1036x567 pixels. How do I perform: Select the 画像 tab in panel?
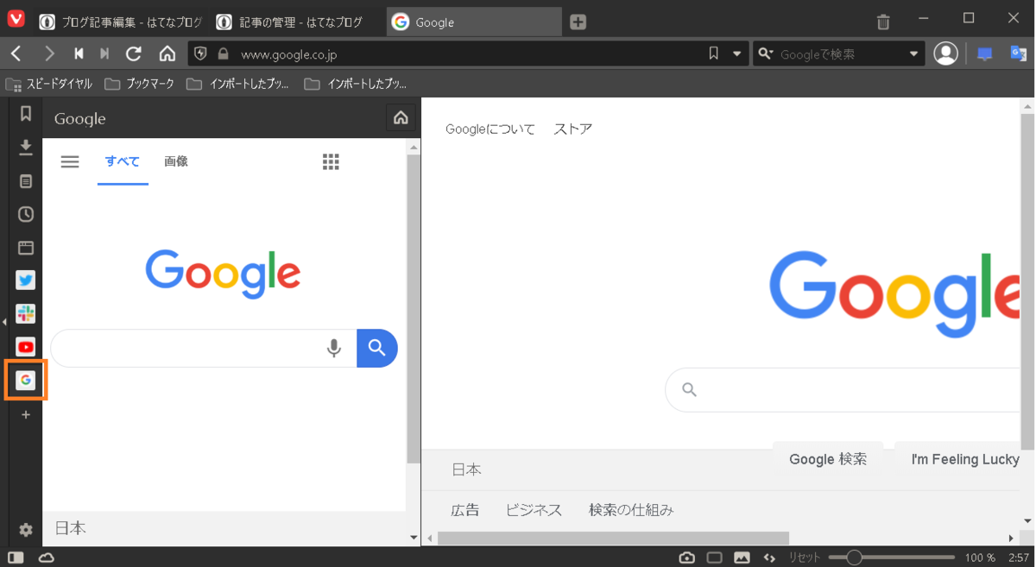pyautogui.click(x=176, y=161)
